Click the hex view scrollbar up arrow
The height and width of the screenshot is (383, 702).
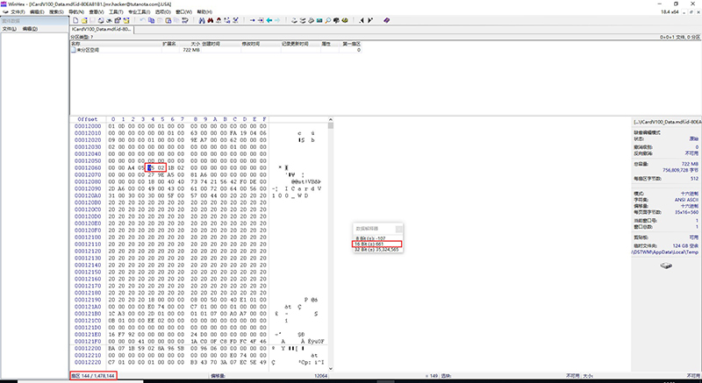tap(331, 120)
